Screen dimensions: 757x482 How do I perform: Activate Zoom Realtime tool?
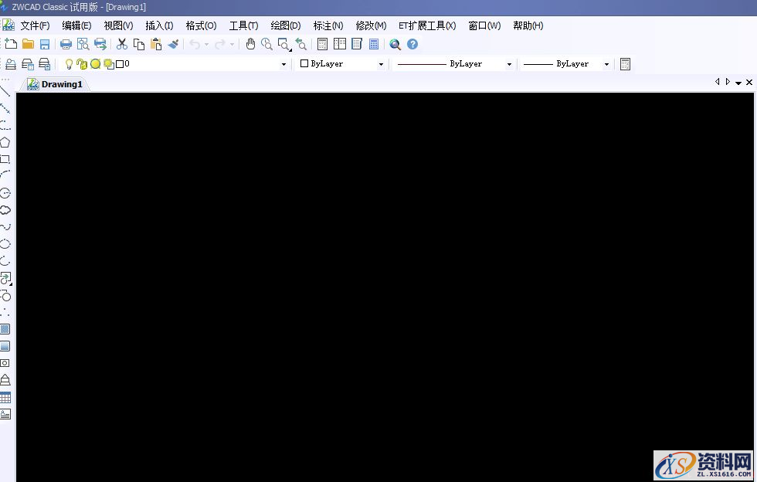(266, 44)
